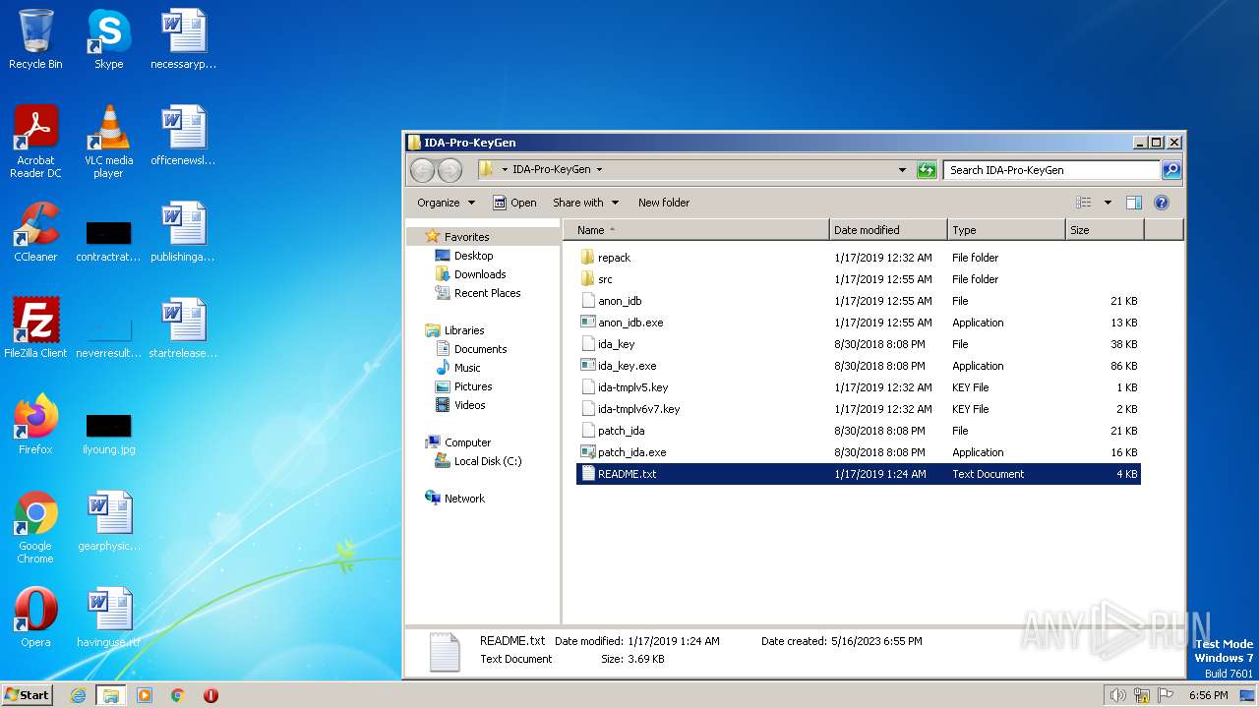The height and width of the screenshot is (708, 1259).
Task: Click the Start button
Action: tap(28, 694)
